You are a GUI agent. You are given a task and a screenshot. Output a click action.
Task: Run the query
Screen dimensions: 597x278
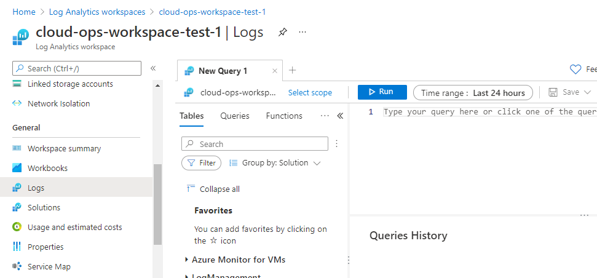point(382,92)
